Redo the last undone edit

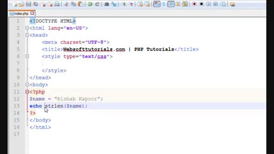(x=97, y=4)
